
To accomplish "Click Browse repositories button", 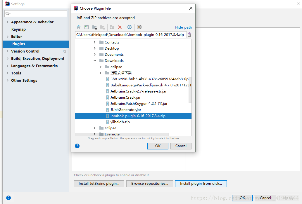I will pyautogui.click(x=150, y=184).
